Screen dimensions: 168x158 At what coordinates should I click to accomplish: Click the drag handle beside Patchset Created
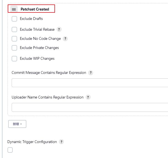click(14, 9)
